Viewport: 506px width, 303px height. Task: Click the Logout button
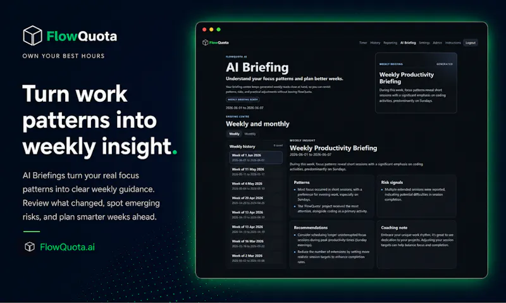pos(471,42)
